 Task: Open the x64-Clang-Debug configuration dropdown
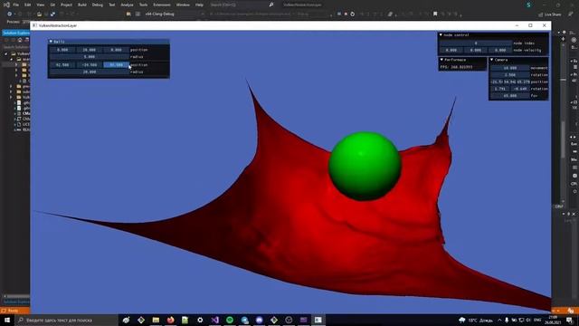tap(175, 14)
